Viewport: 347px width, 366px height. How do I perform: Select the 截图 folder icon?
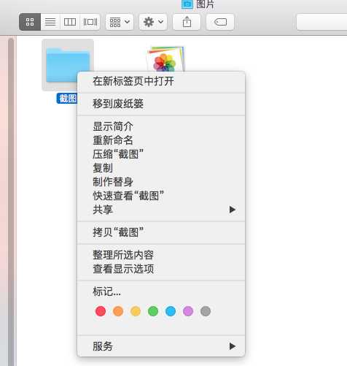point(68,65)
